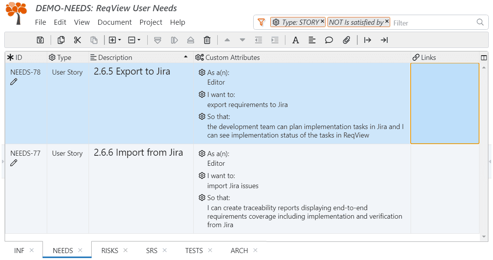Open the Edit menu
The height and width of the screenshot is (260, 493).
click(x=60, y=22)
